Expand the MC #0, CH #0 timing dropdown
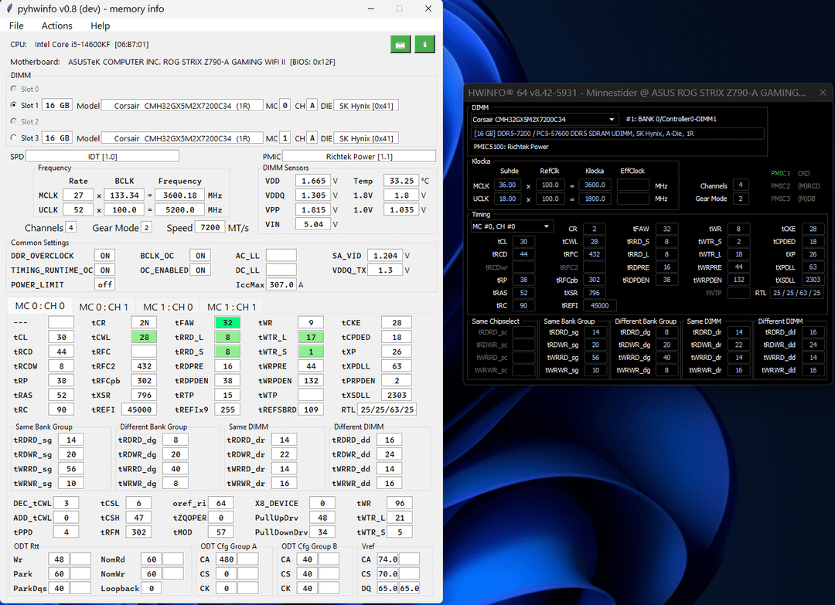Image resolution: width=835 pixels, height=605 pixels. 512,226
